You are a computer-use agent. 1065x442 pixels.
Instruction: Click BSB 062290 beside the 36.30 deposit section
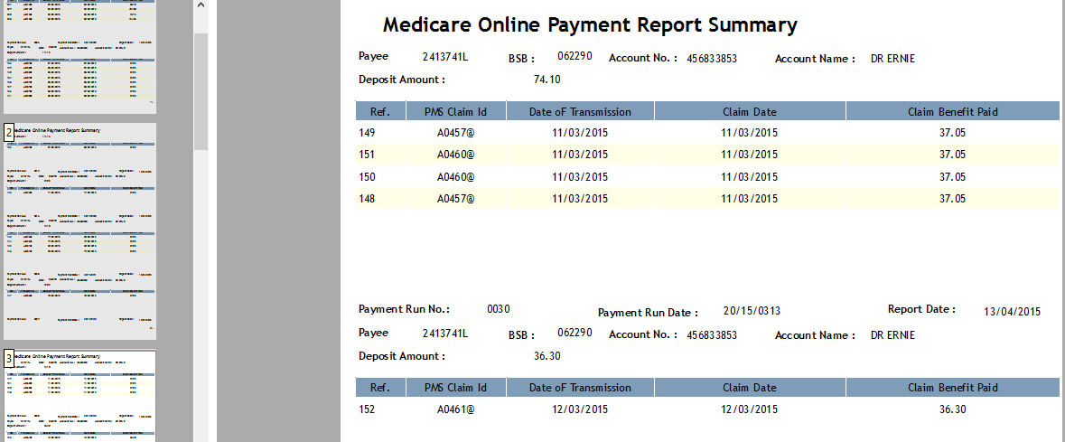pyautogui.click(x=575, y=332)
